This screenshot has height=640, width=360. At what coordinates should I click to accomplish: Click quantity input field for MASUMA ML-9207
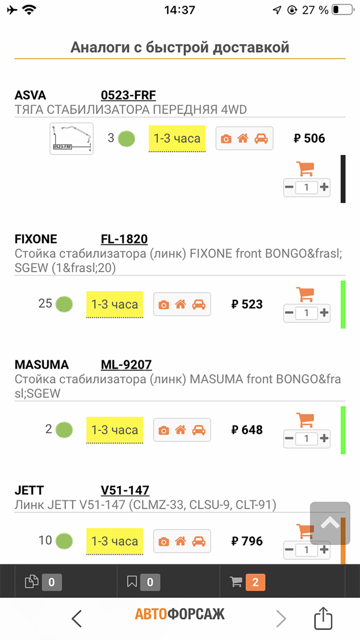coord(307,439)
